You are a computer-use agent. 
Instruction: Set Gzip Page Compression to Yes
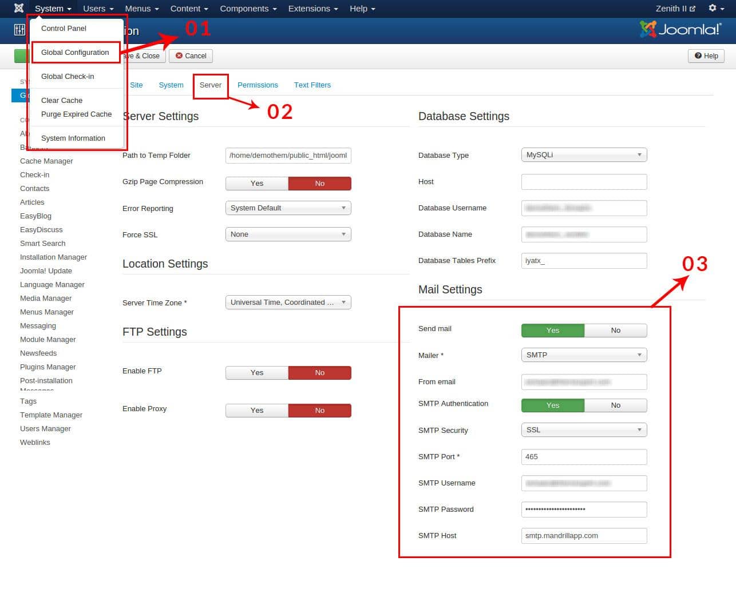tap(257, 183)
